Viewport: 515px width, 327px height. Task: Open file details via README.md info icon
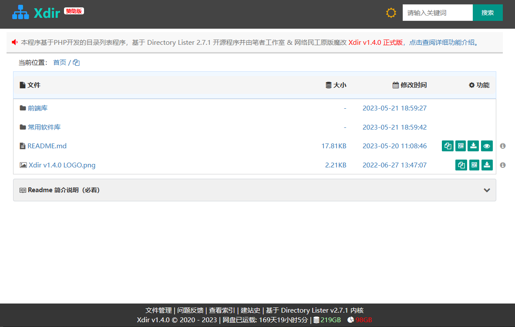pos(503,146)
